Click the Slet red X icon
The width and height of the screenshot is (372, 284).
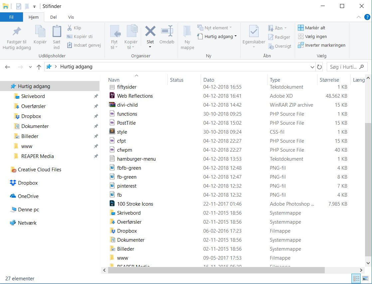pyautogui.click(x=150, y=31)
